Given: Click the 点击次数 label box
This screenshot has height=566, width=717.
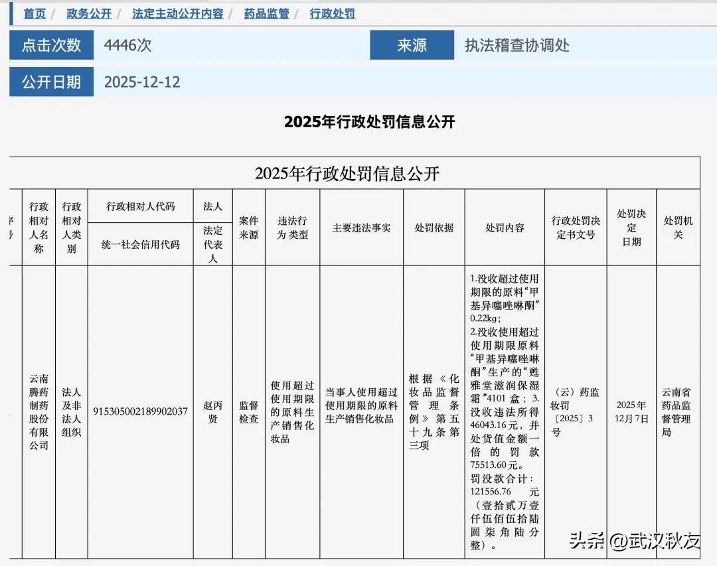Looking at the screenshot, I should tap(52, 45).
